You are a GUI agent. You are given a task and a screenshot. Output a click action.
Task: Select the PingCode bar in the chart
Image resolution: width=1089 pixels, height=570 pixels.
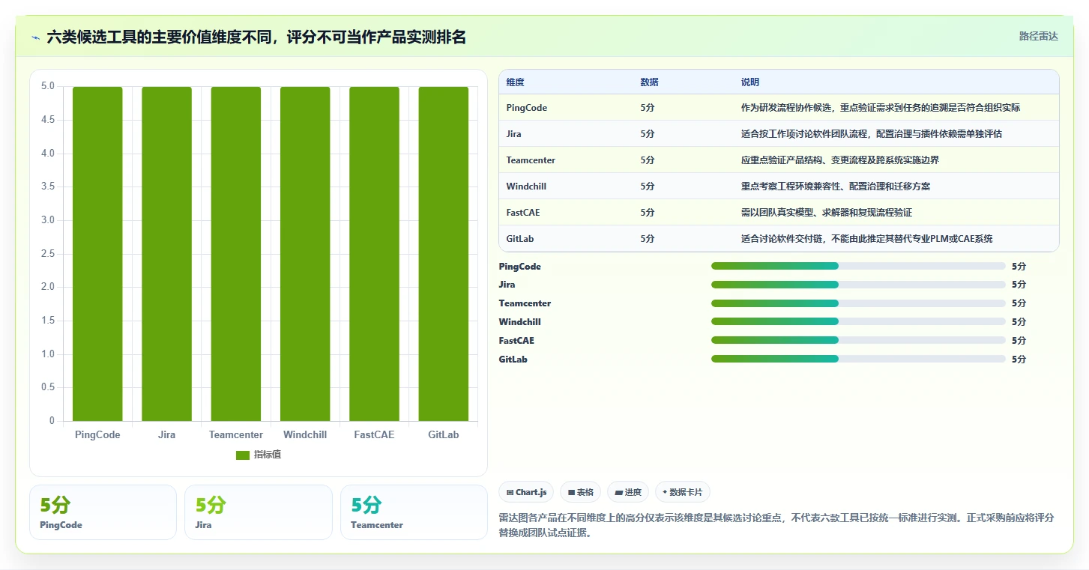[97, 254]
